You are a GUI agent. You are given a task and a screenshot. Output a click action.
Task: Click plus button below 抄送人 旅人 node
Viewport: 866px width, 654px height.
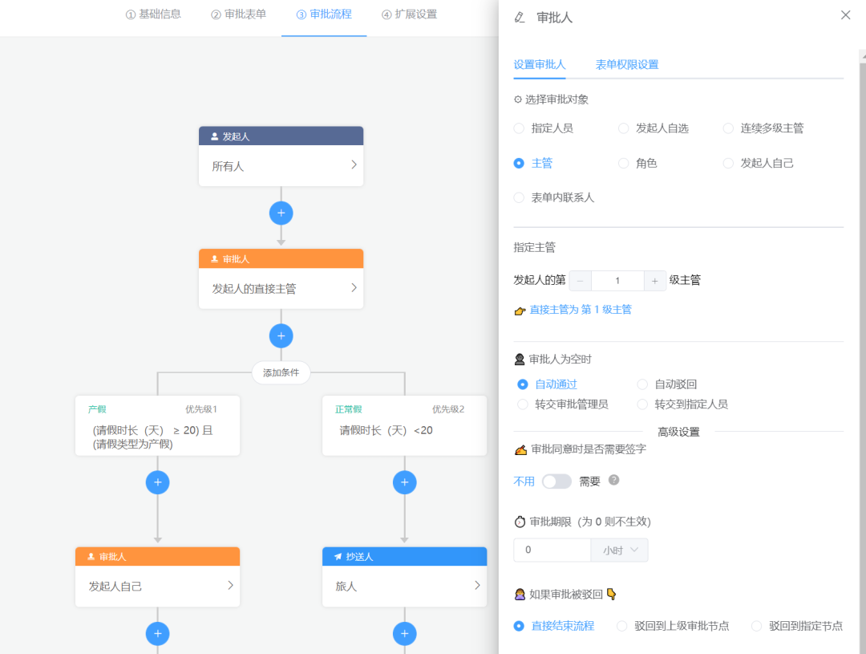(404, 633)
